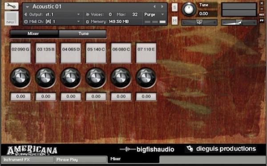The width and height of the screenshot is (267, 166).
Task: Click the master Tune knob in header
Action: point(189,9)
